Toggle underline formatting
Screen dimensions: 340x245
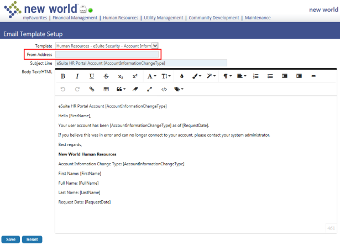click(x=92, y=76)
